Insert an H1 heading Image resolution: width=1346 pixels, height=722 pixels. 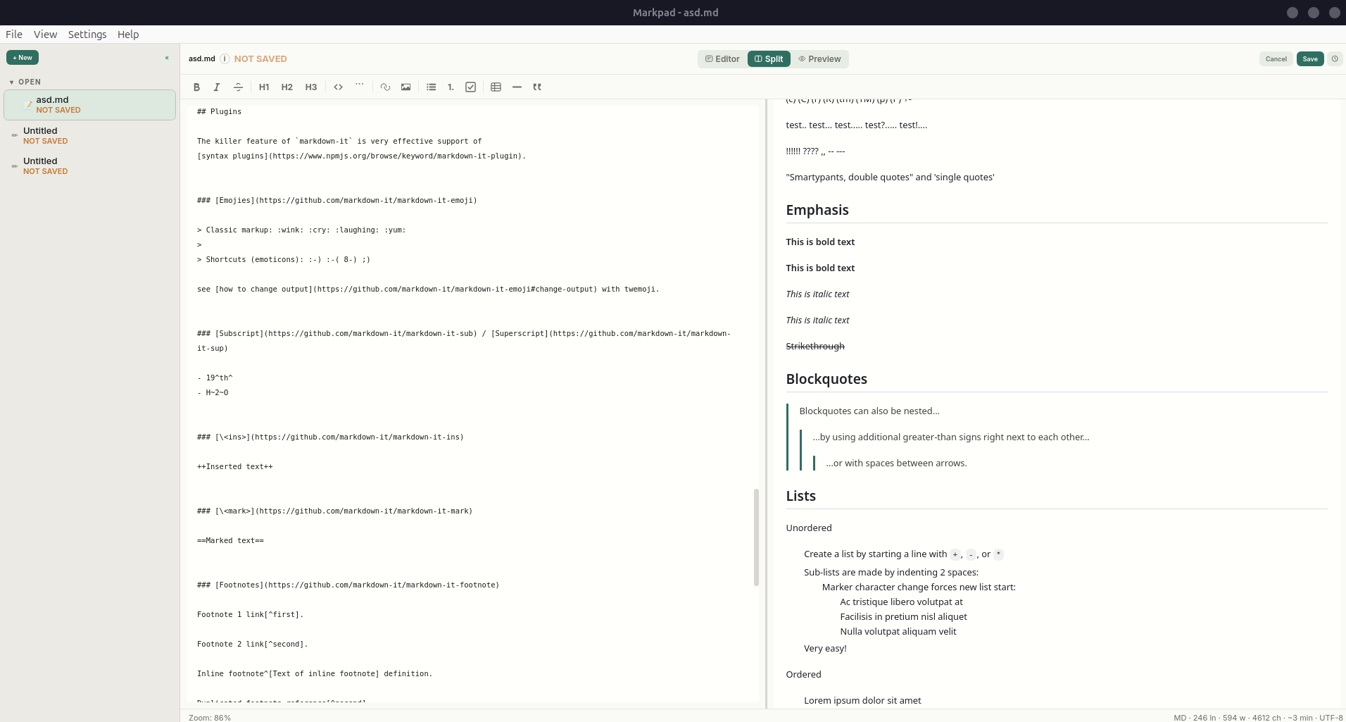264,87
